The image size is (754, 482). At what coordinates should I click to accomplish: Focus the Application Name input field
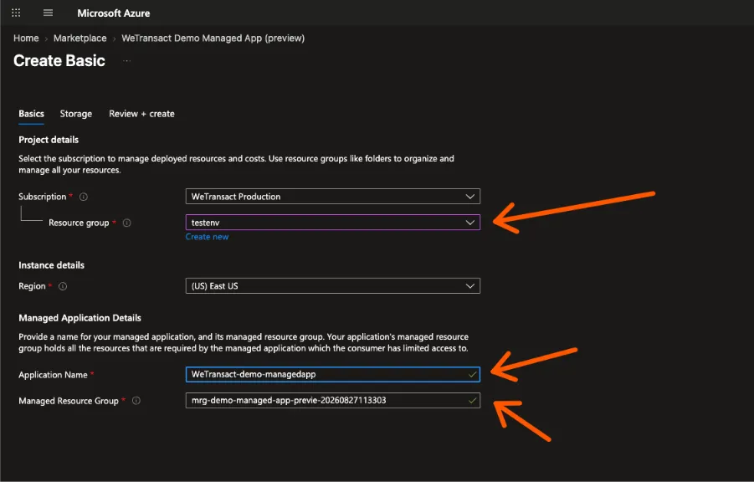pos(333,374)
